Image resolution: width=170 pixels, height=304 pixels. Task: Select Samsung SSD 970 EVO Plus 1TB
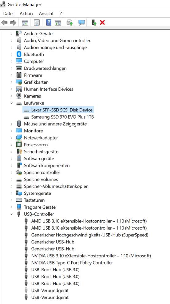[63, 117]
